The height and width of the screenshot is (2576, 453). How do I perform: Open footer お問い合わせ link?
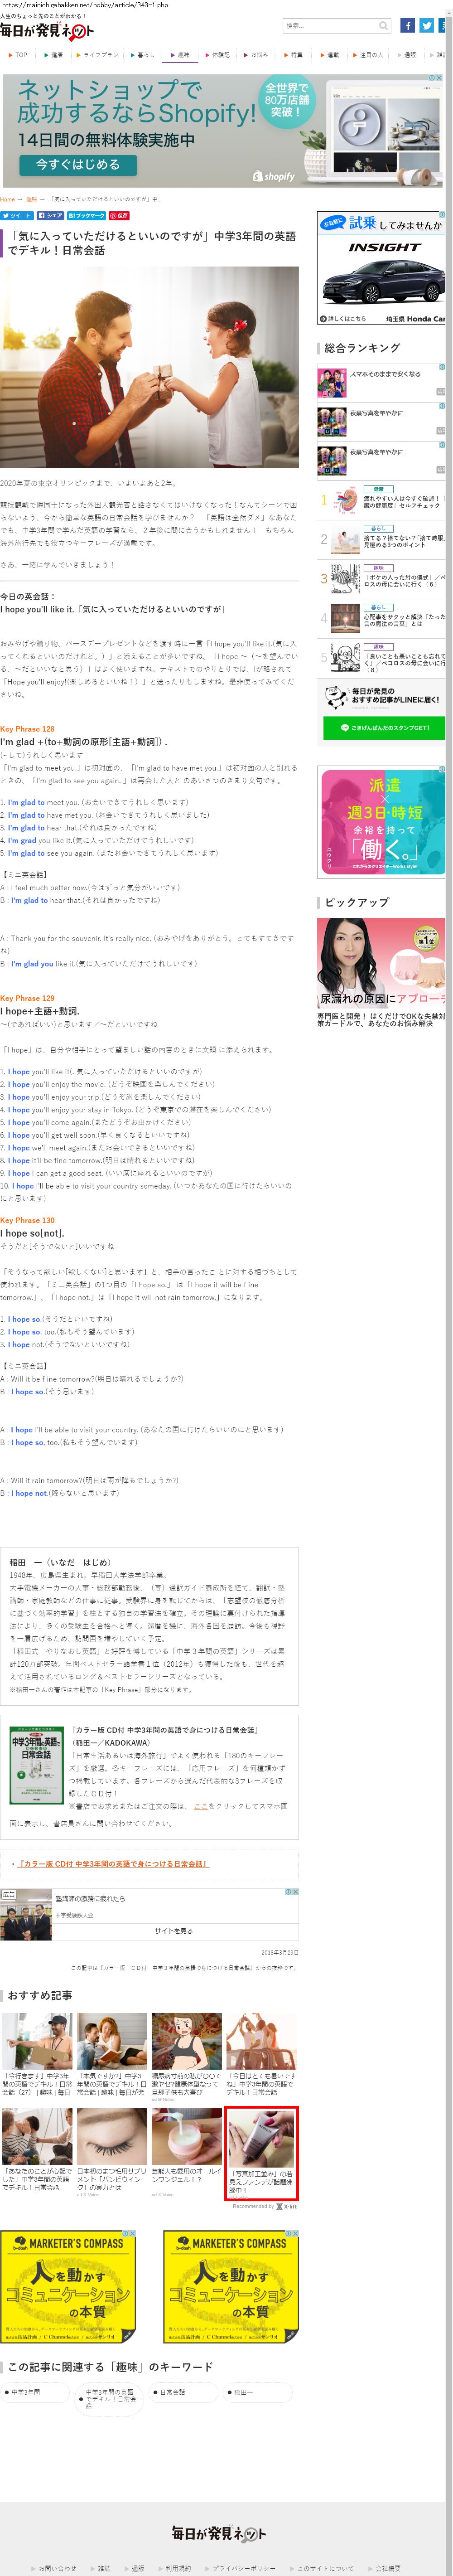[56, 2568]
